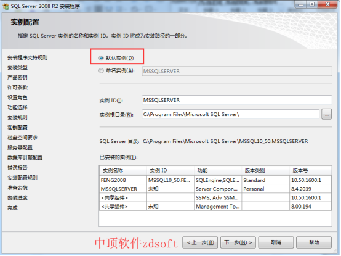Click the 实例名称 column header

pos(123,171)
